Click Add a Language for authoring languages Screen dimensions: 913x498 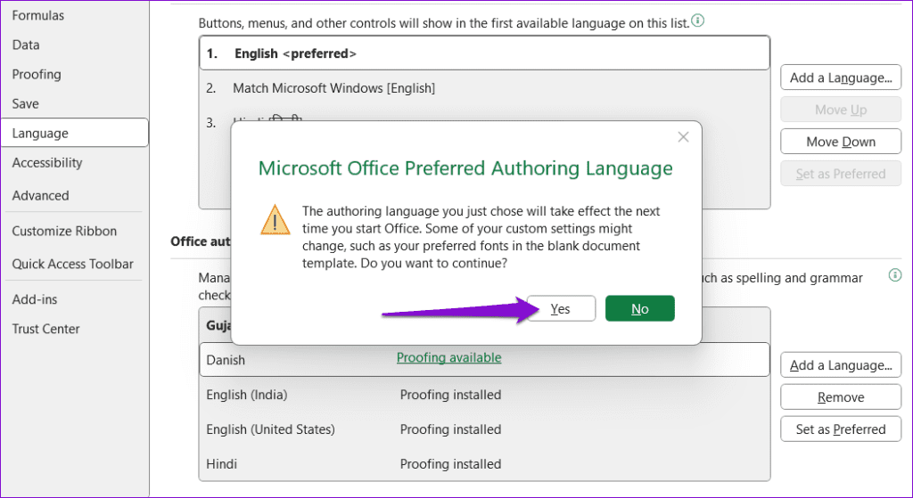(841, 364)
